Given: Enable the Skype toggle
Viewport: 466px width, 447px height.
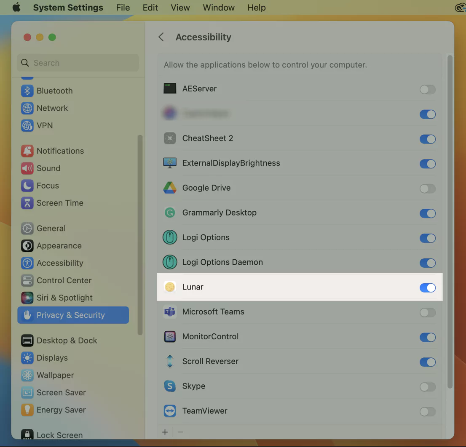Looking at the screenshot, I should tap(427, 387).
